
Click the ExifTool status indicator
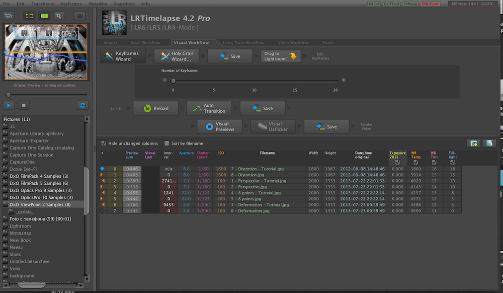pyautogui.click(x=391, y=4)
